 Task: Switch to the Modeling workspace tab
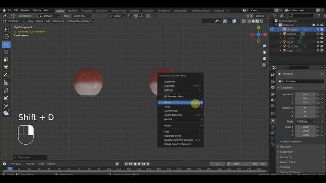[72, 11]
